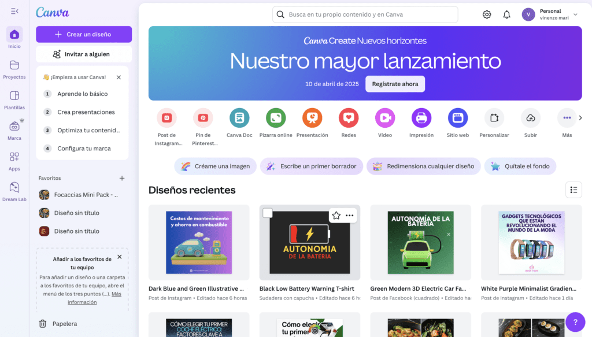
Task: Open three-dot menu on Black Low Battery design
Action: coord(350,216)
